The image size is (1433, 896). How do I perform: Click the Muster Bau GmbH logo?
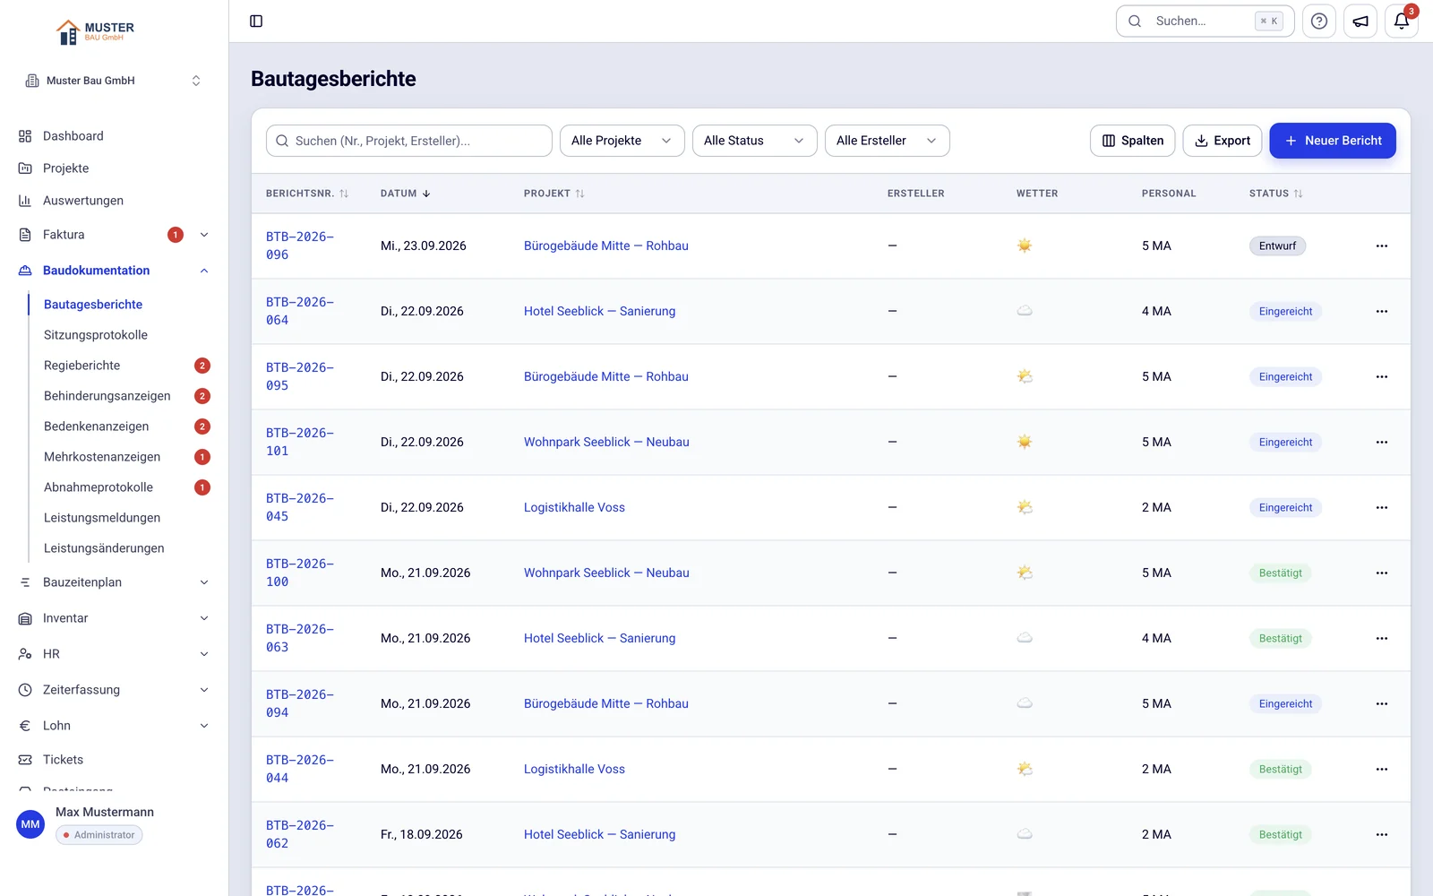point(96,32)
